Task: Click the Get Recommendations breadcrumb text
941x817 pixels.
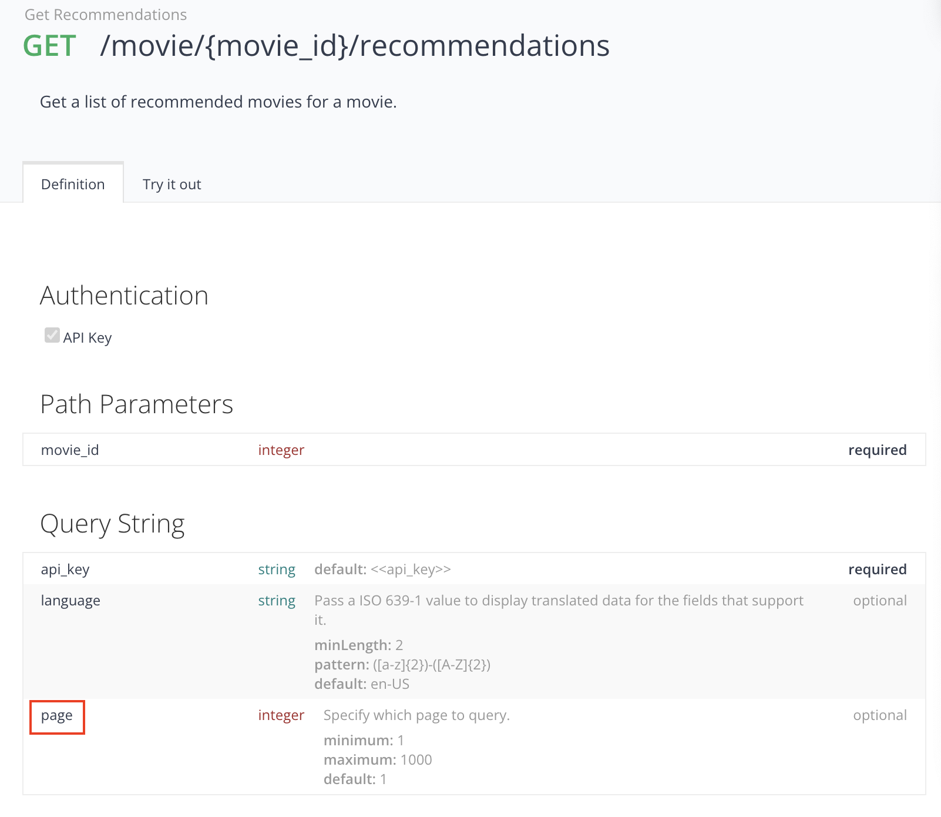Action: point(106,15)
